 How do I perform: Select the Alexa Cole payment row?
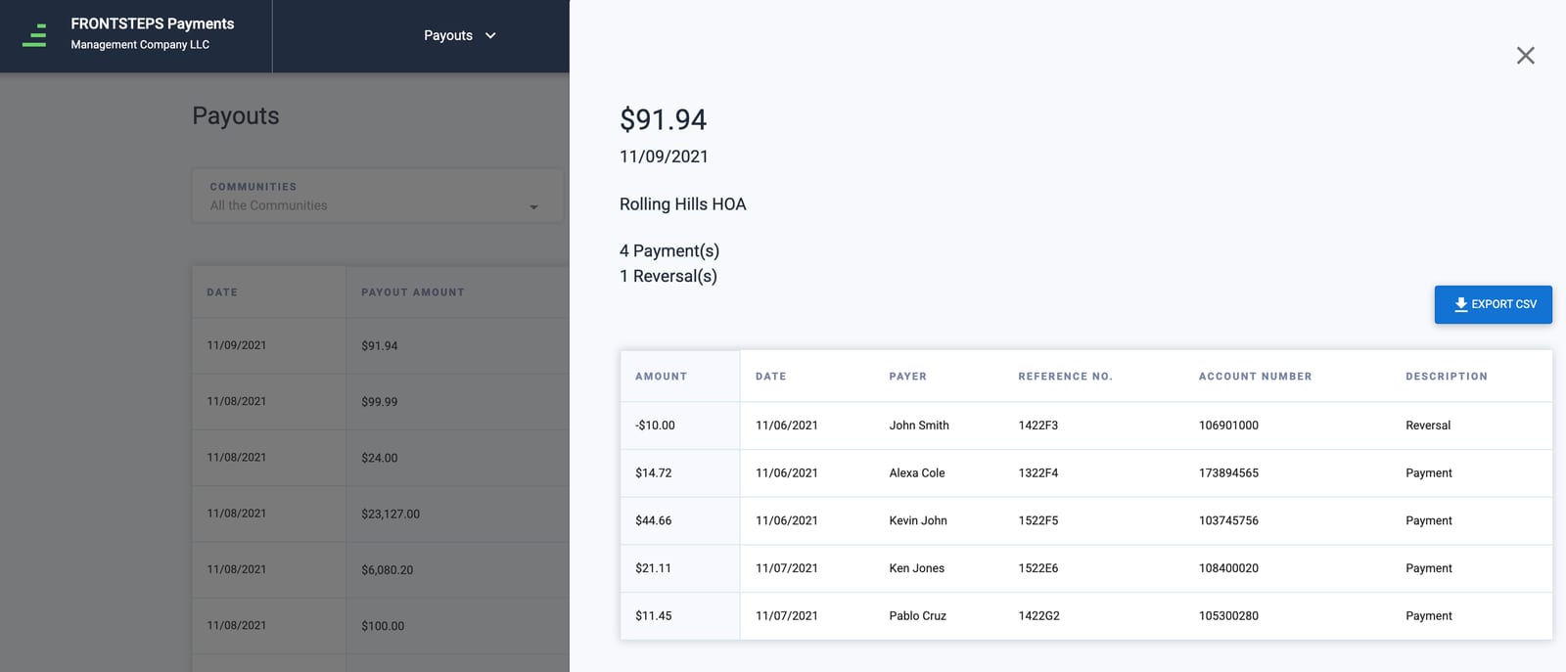tap(1085, 473)
